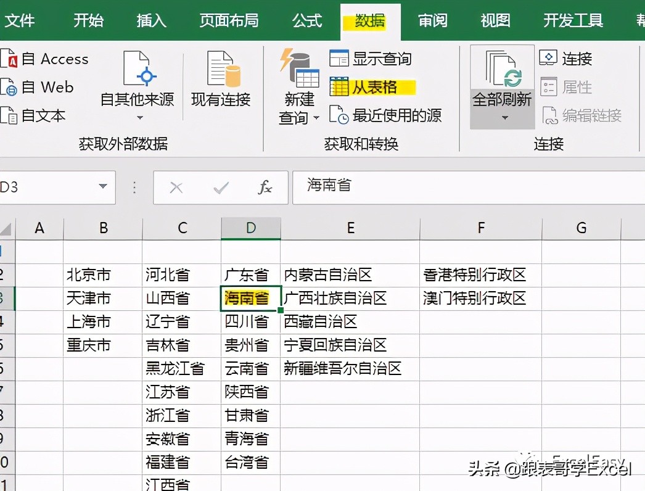Click the select-all corner triangle
The width and height of the screenshot is (645, 491).
click(6, 229)
